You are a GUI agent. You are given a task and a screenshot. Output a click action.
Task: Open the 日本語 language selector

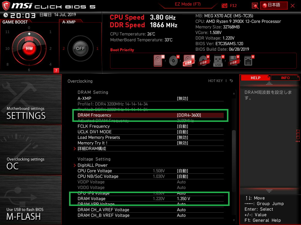(x=274, y=5)
